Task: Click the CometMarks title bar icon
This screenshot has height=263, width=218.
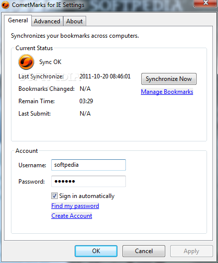Action: [x=5, y=5]
